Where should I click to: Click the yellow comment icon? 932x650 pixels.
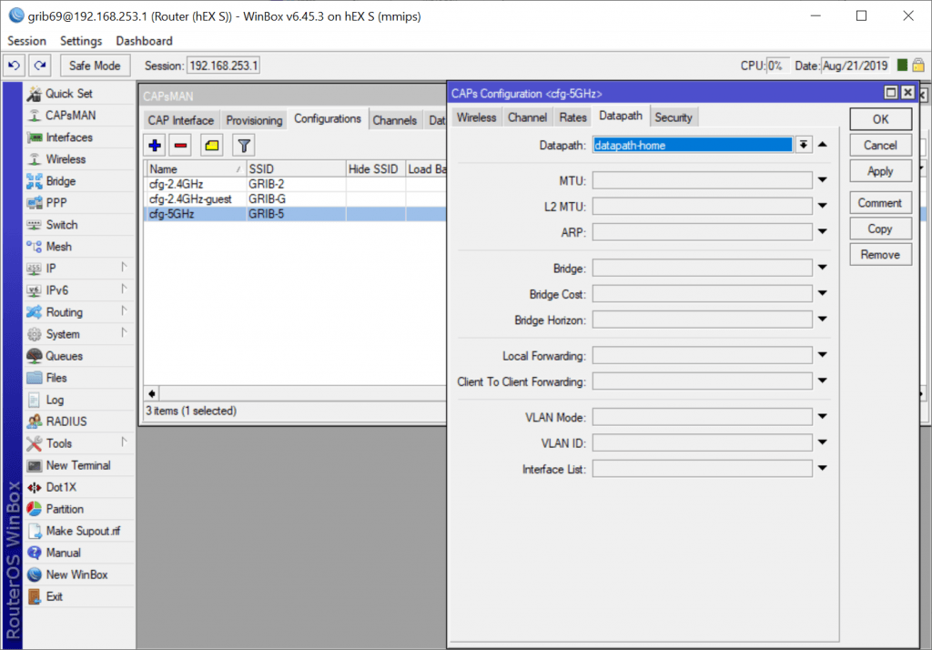click(211, 146)
